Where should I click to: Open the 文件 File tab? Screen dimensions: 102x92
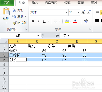coord(7,3)
